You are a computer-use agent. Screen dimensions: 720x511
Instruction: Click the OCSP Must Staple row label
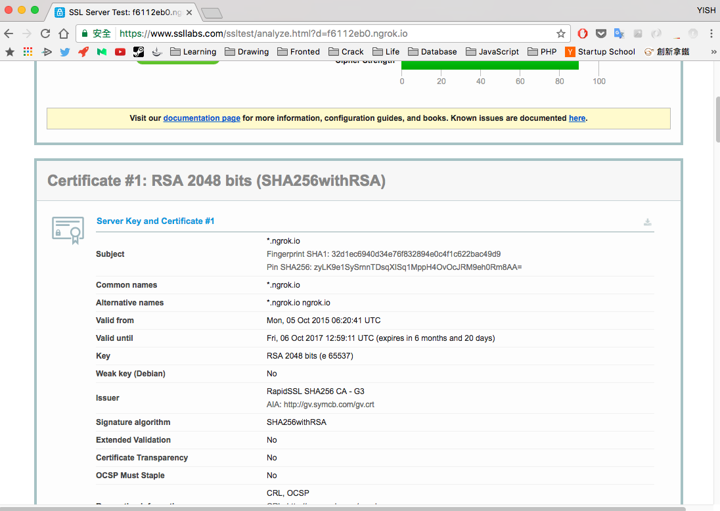pos(130,476)
